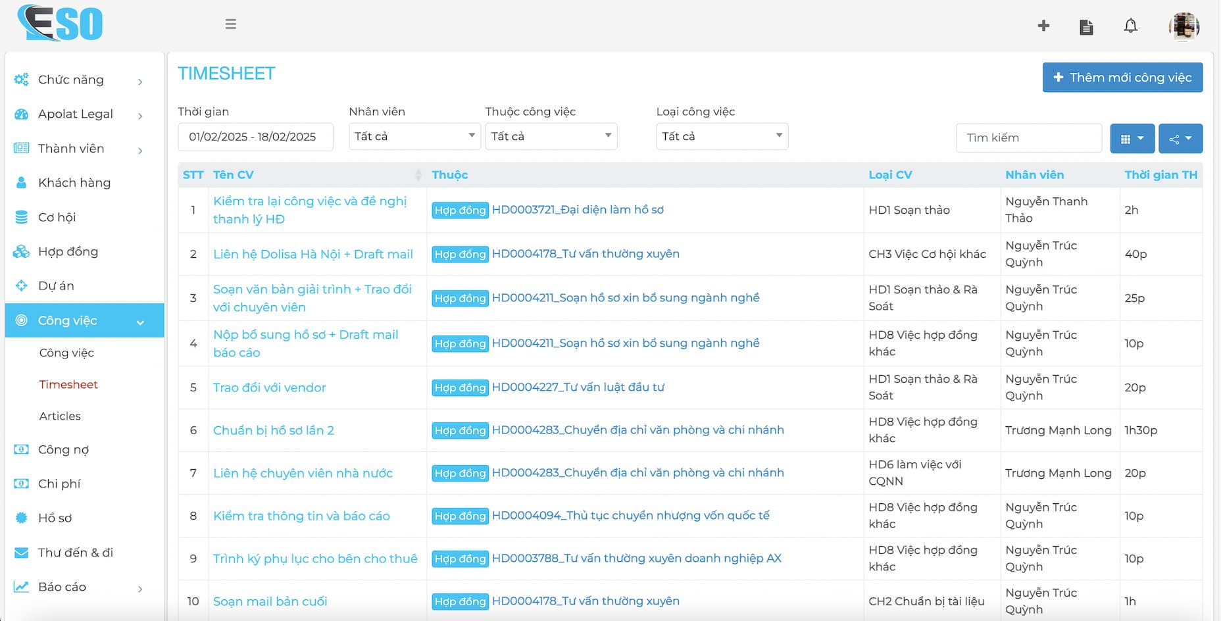Select Articles in the sidebar submenu

pyautogui.click(x=60, y=416)
